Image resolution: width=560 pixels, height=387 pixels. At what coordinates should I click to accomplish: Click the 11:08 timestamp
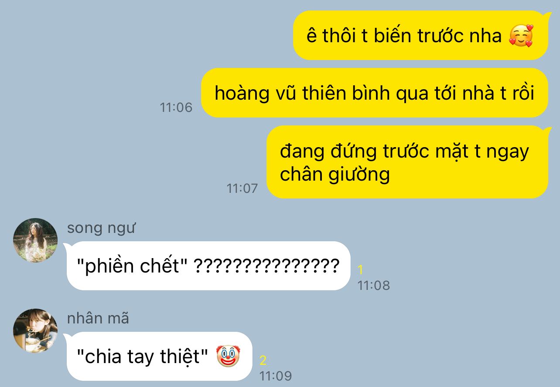(374, 286)
